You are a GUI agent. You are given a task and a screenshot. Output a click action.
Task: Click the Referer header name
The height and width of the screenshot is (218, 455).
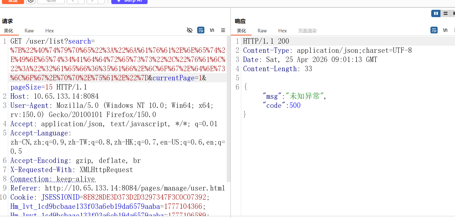coord(24,188)
